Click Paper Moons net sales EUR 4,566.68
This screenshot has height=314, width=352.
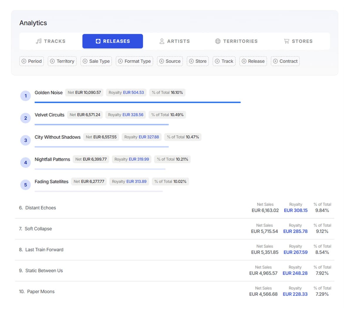pos(263,294)
